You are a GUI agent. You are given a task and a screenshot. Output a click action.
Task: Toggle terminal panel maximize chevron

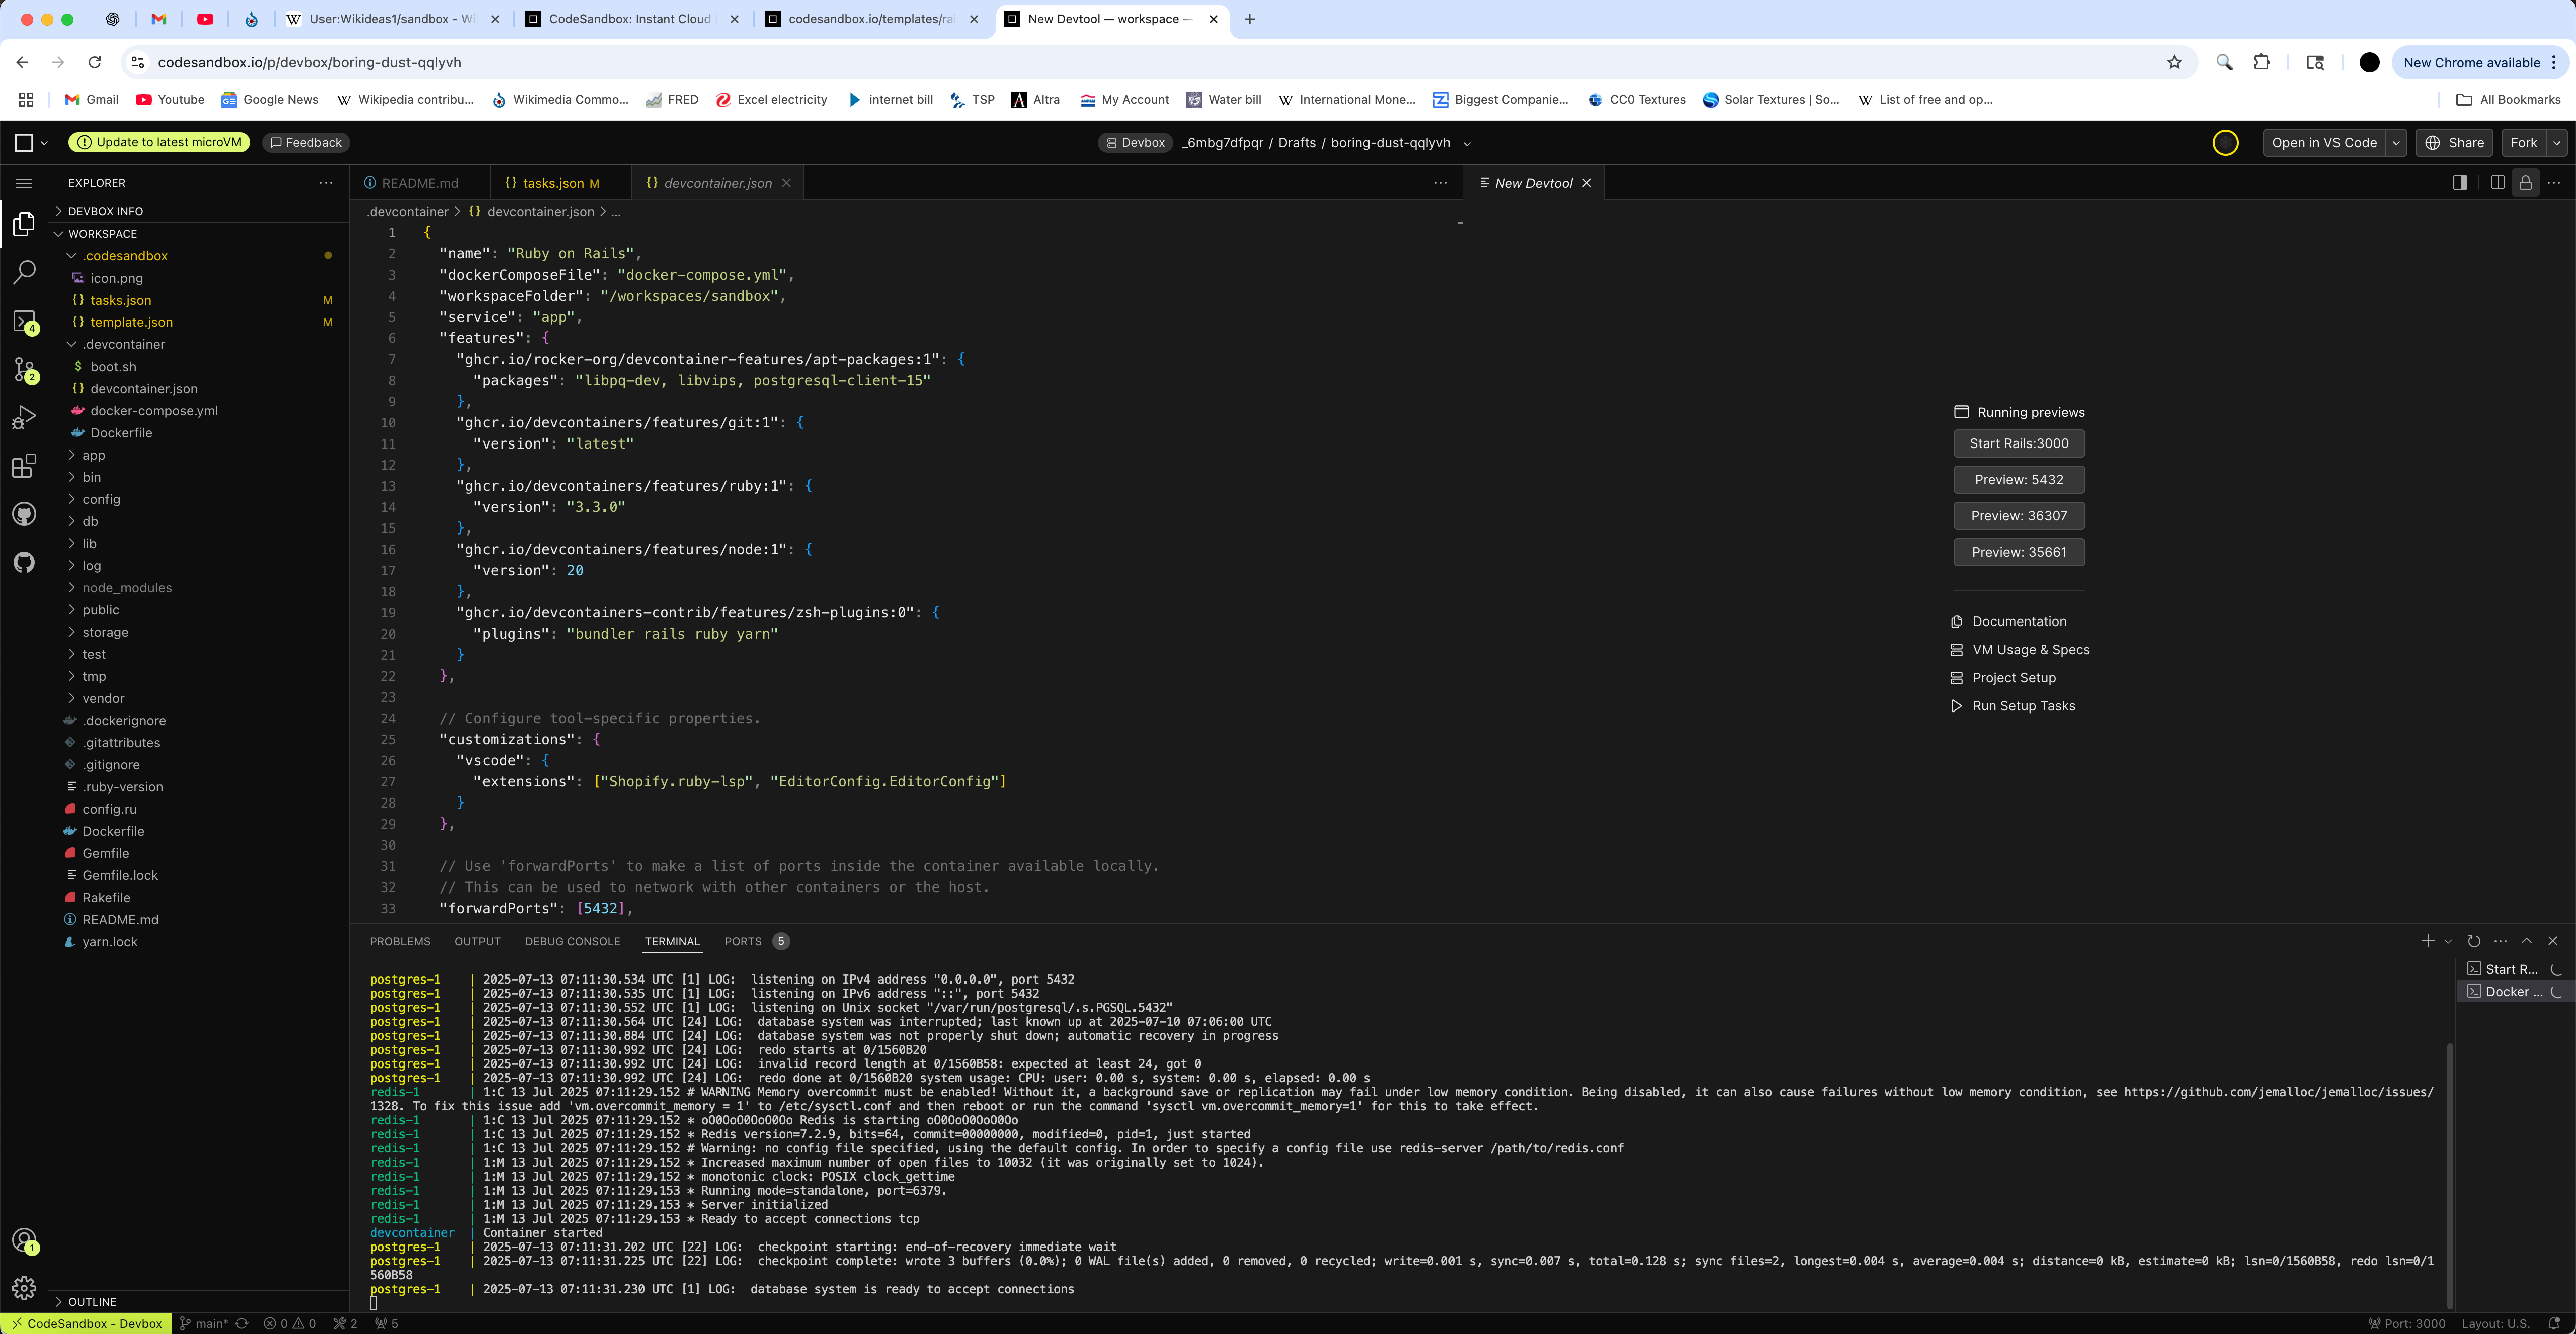pyautogui.click(x=2526, y=941)
